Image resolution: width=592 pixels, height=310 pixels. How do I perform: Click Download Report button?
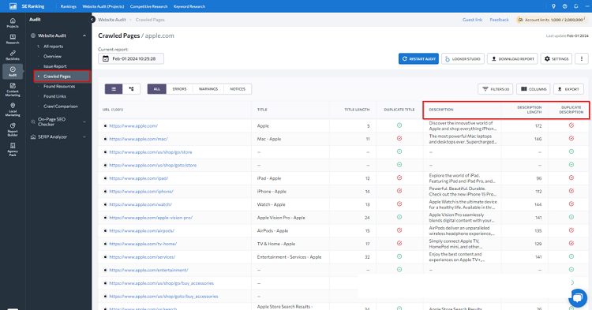point(512,59)
